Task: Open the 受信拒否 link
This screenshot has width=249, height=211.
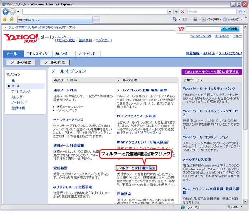Action: point(60,168)
